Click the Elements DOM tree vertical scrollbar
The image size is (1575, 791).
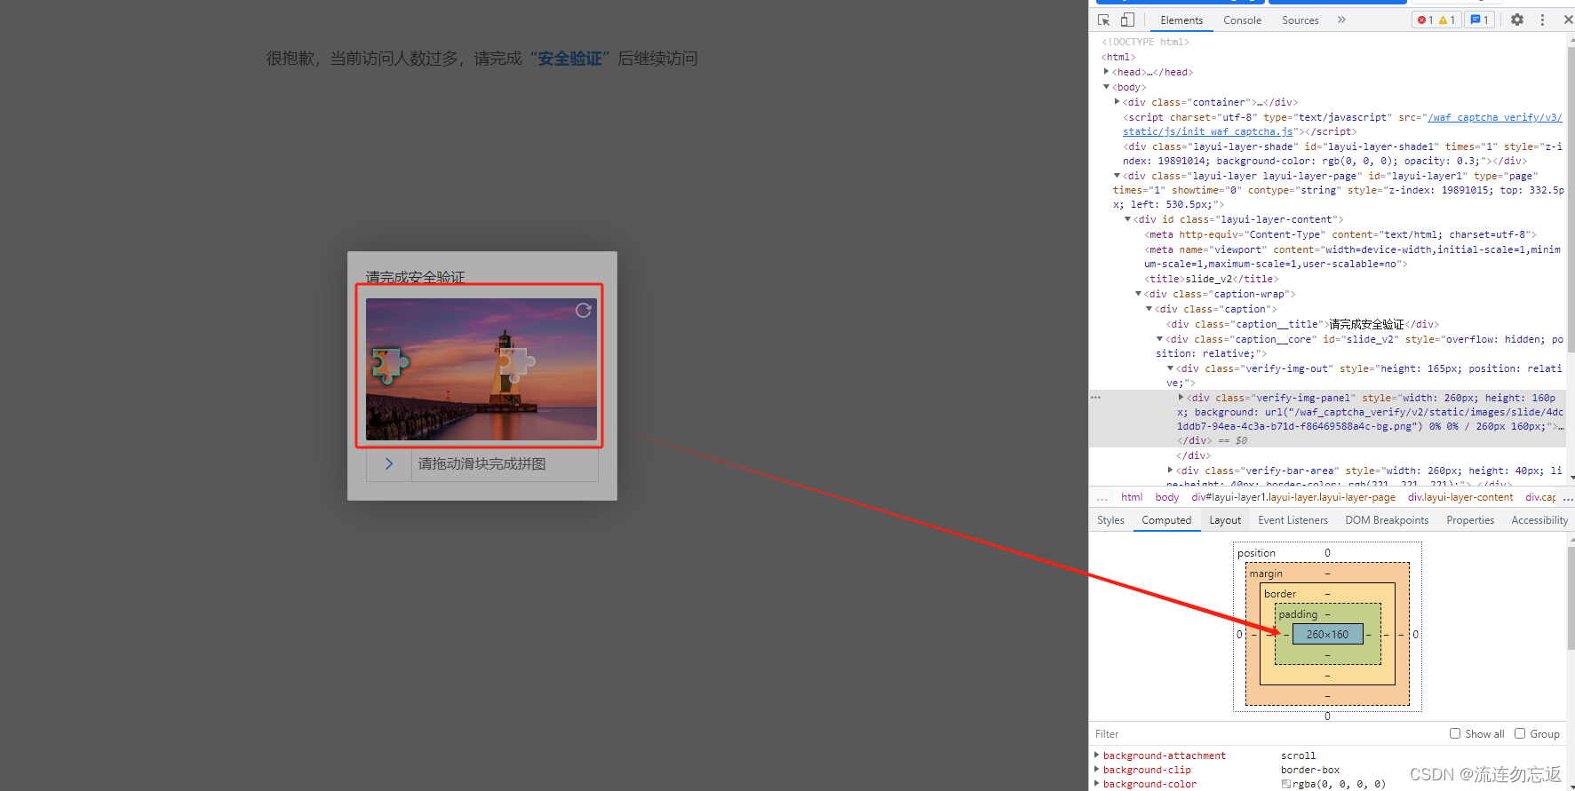point(1571,200)
